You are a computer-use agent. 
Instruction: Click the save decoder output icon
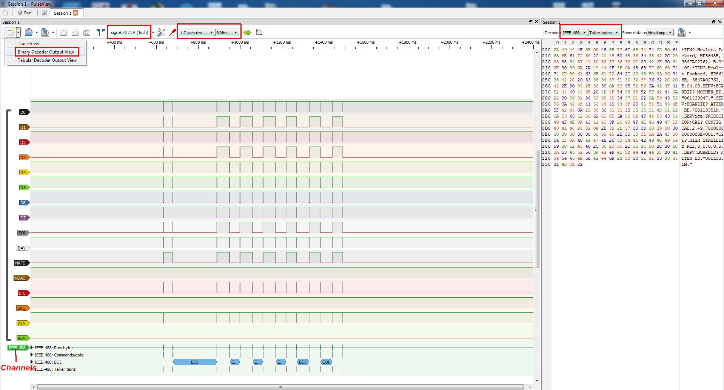coord(681,32)
